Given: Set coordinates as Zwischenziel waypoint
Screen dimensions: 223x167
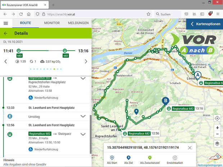Looking at the screenshot, I should tap(150, 160).
